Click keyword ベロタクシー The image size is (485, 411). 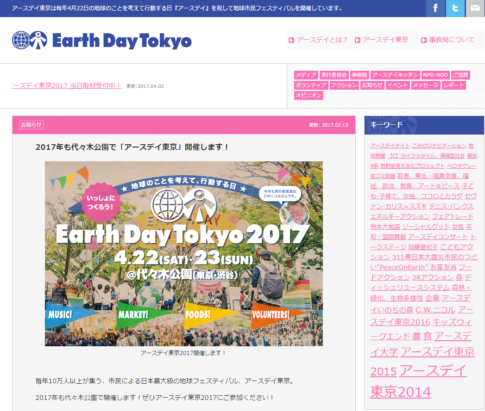tap(462, 166)
